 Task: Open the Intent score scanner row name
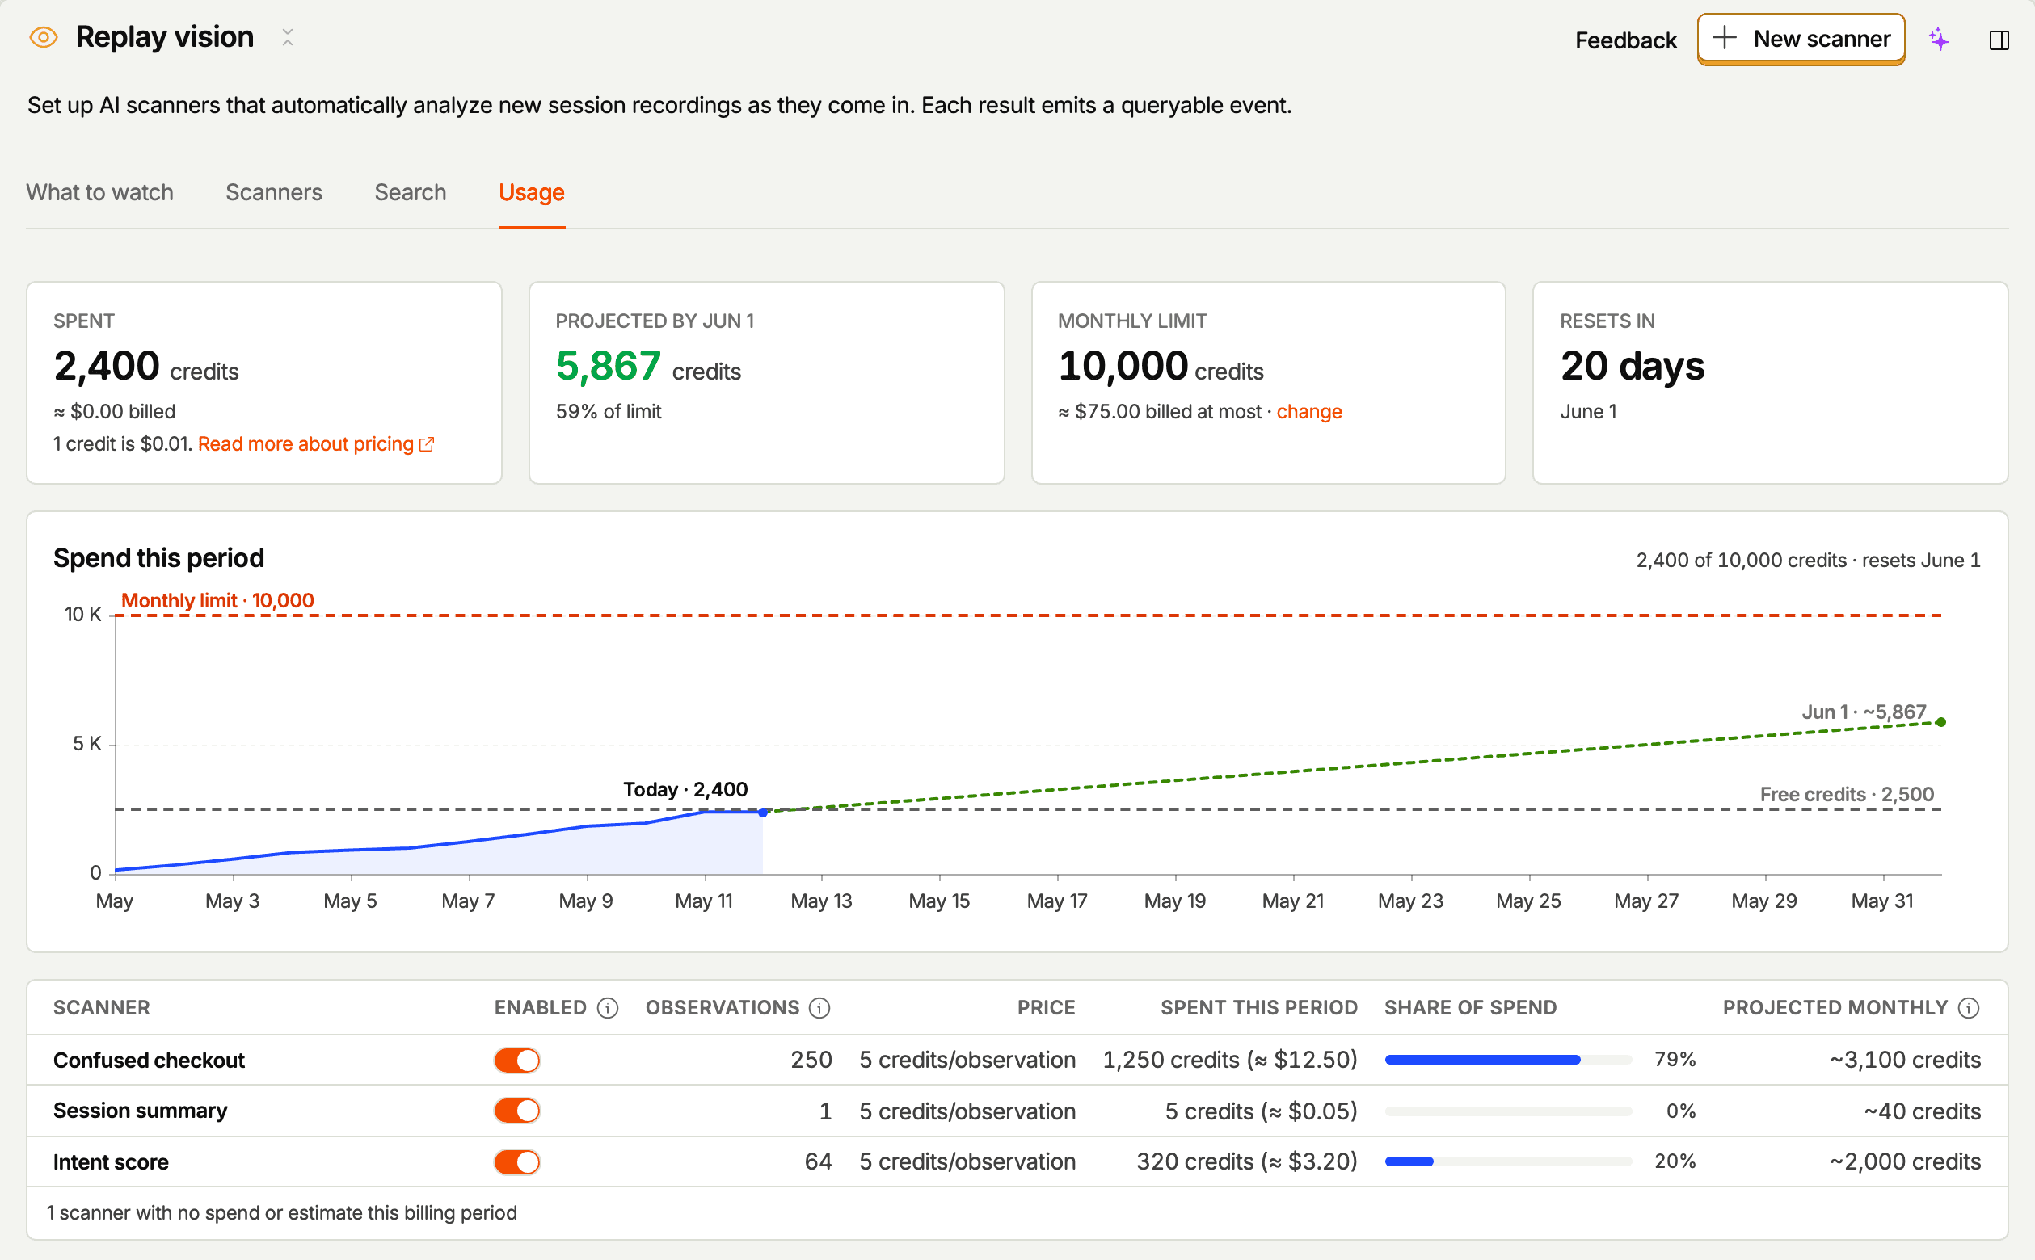pyautogui.click(x=111, y=1161)
